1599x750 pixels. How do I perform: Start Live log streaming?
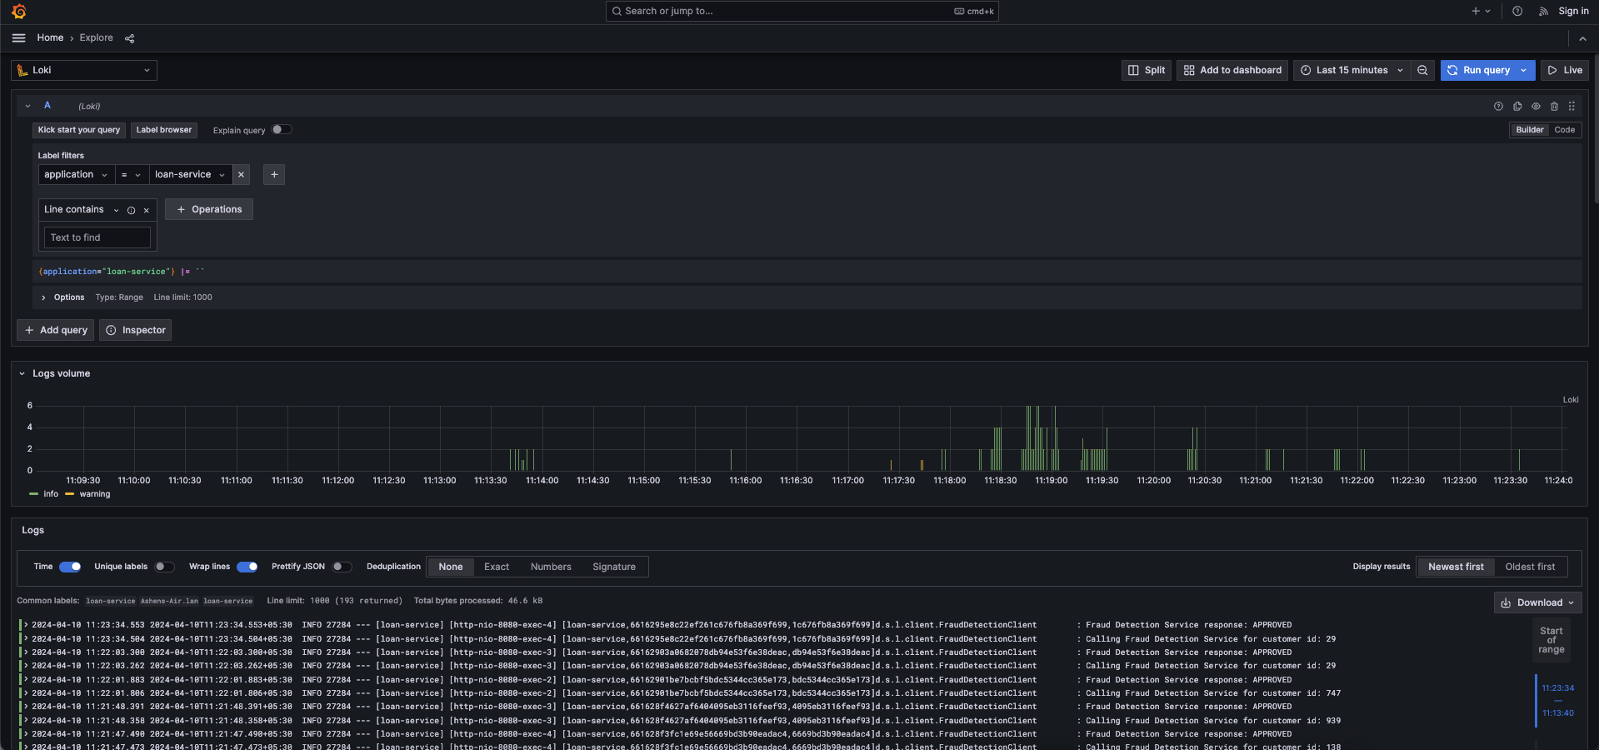[x=1565, y=70]
